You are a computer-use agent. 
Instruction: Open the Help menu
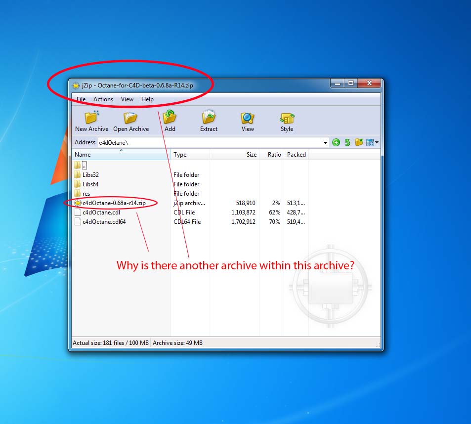coord(147,99)
